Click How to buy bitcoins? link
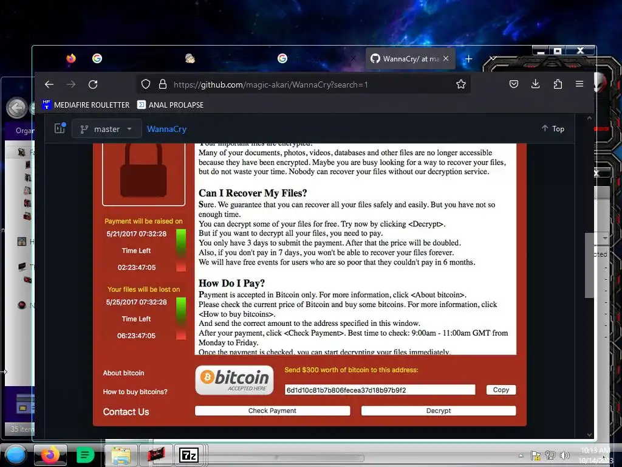Screen dimensions: 622x467 (135, 392)
